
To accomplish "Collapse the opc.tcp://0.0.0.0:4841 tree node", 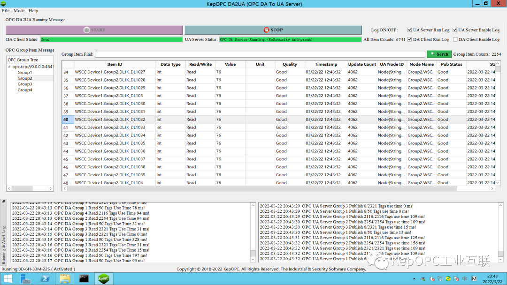I will coord(9,67).
